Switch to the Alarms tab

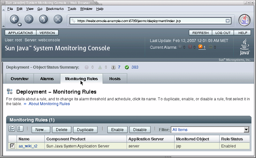click(x=47, y=79)
